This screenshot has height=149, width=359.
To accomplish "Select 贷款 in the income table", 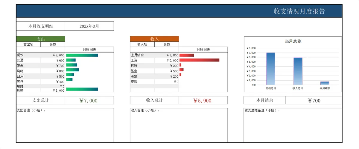I will point(142,82).
